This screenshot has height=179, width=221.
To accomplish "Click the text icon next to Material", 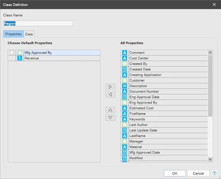I will point(124,147).
